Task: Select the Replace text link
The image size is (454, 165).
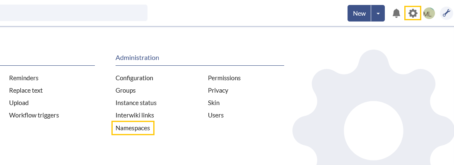Action: (26, 91)
